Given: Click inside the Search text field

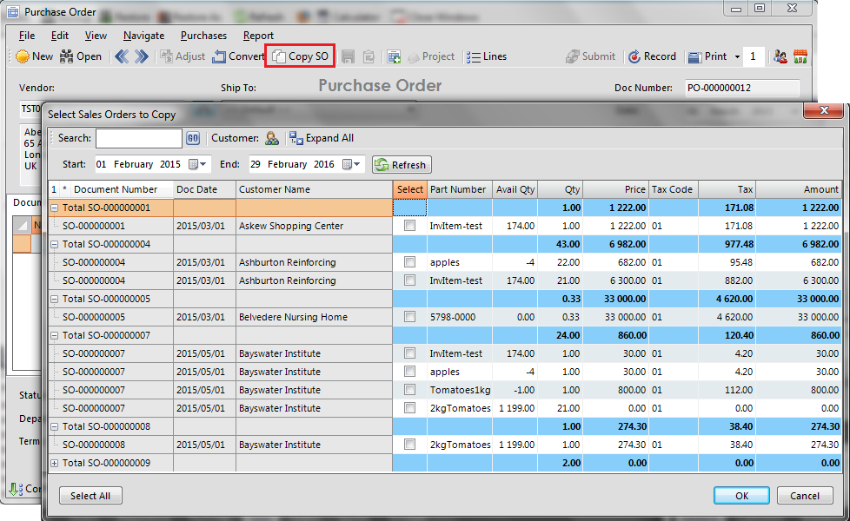Looking at the screenshot, I should pos(138,138).
